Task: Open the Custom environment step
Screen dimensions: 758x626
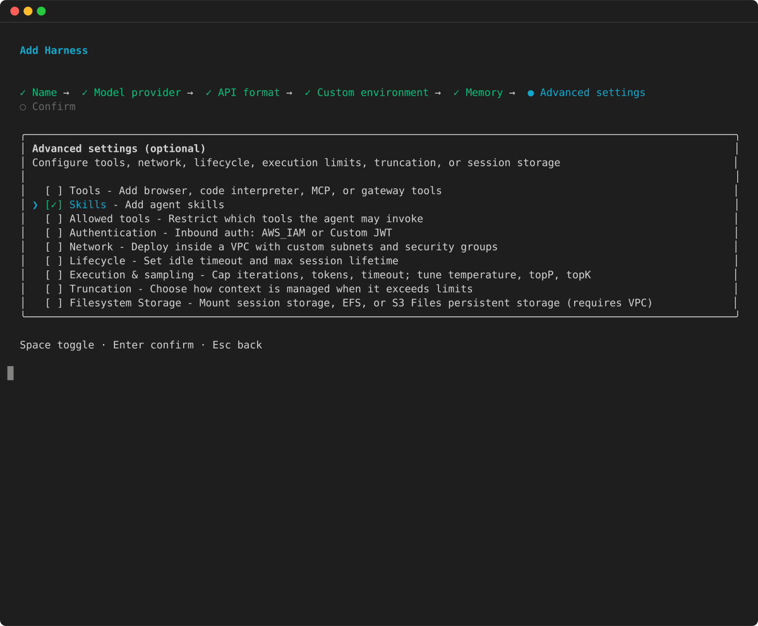Action: [x=373, y=92]
